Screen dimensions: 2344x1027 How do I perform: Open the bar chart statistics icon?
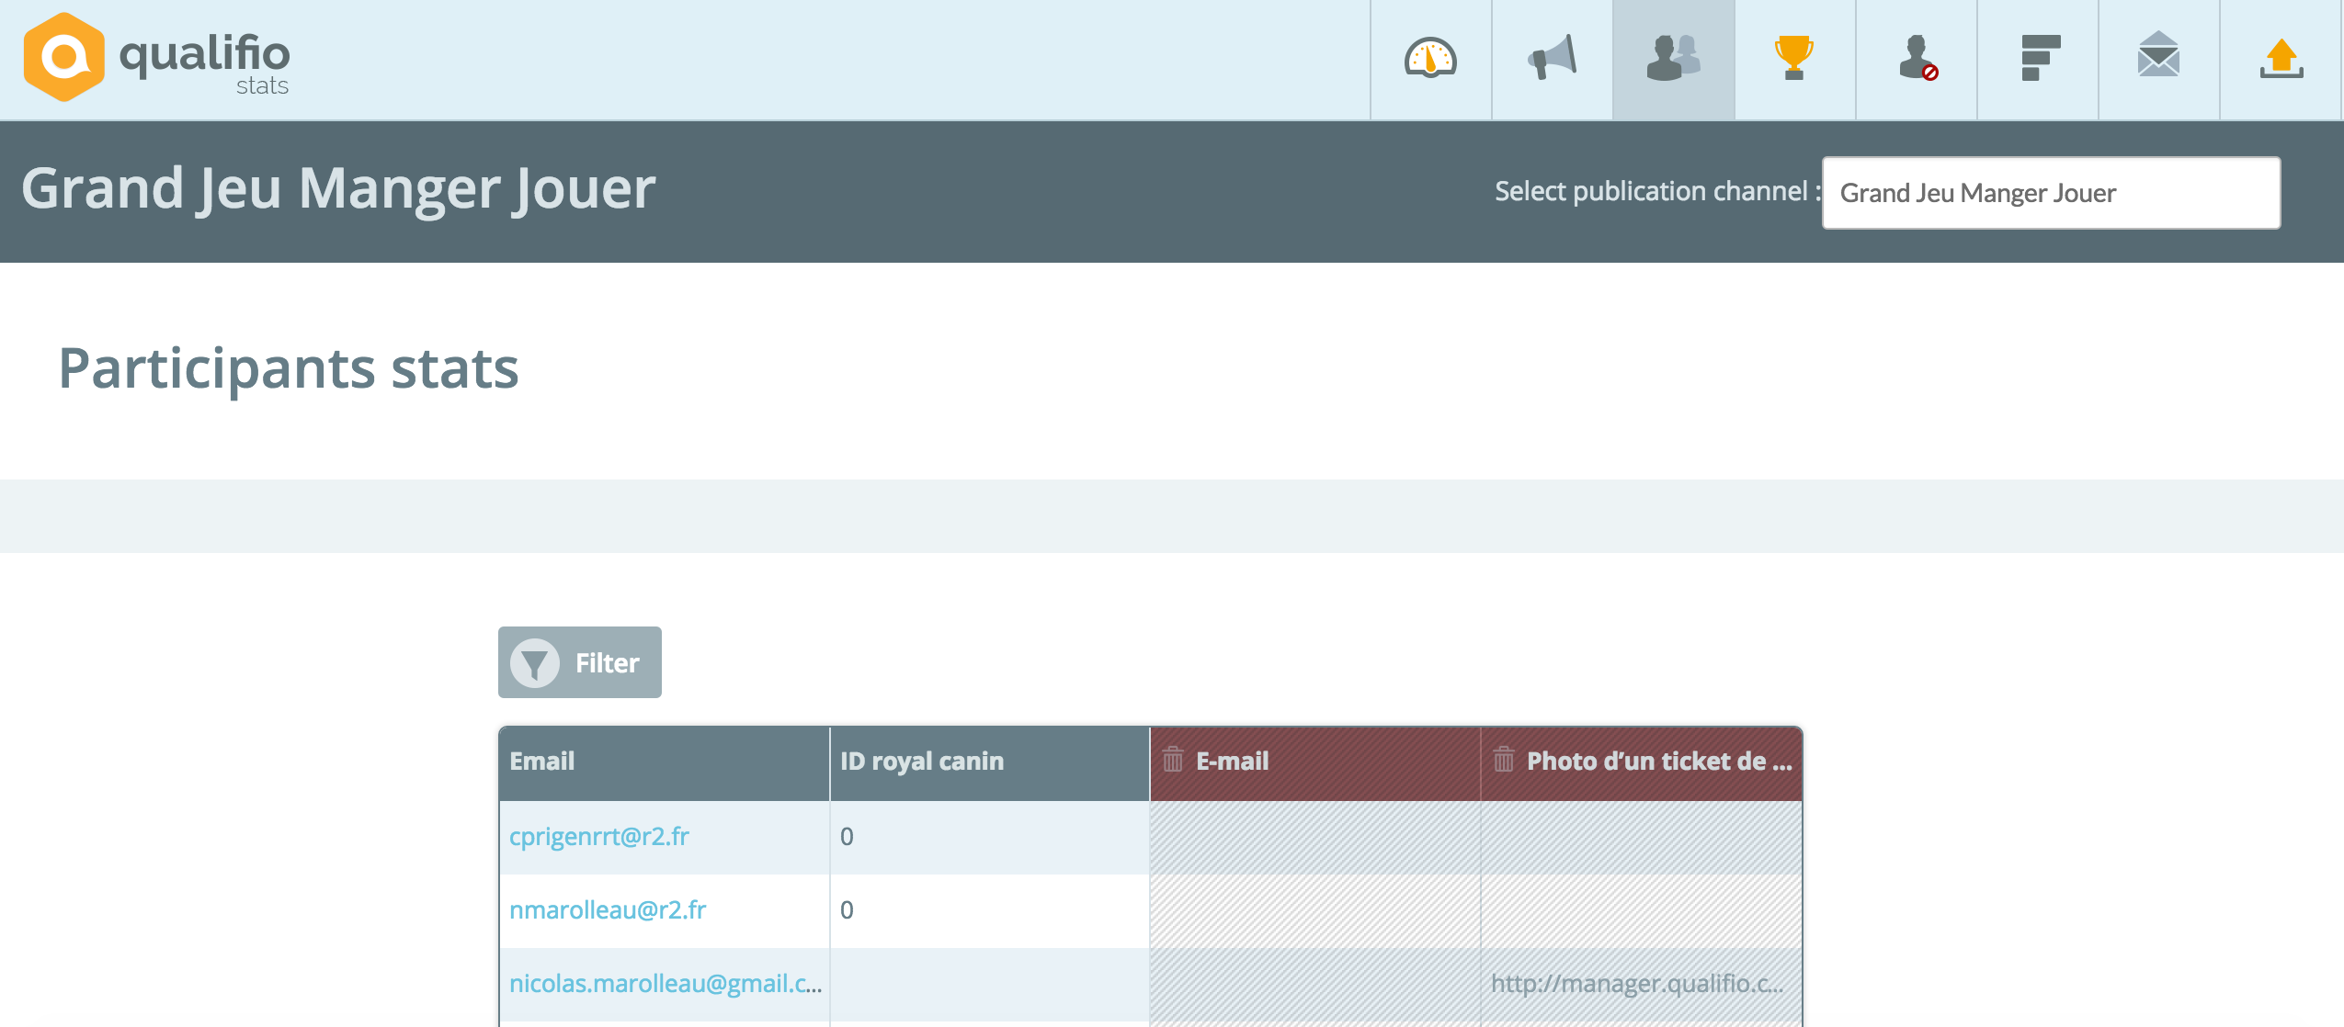click(x=2041, y=59)
